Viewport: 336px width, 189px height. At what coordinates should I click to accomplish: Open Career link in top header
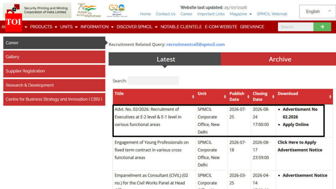click(x=186, y=14)
